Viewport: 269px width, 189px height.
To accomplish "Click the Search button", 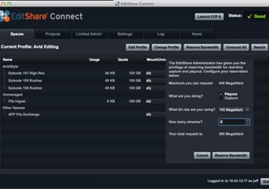I will click(259, 47).
